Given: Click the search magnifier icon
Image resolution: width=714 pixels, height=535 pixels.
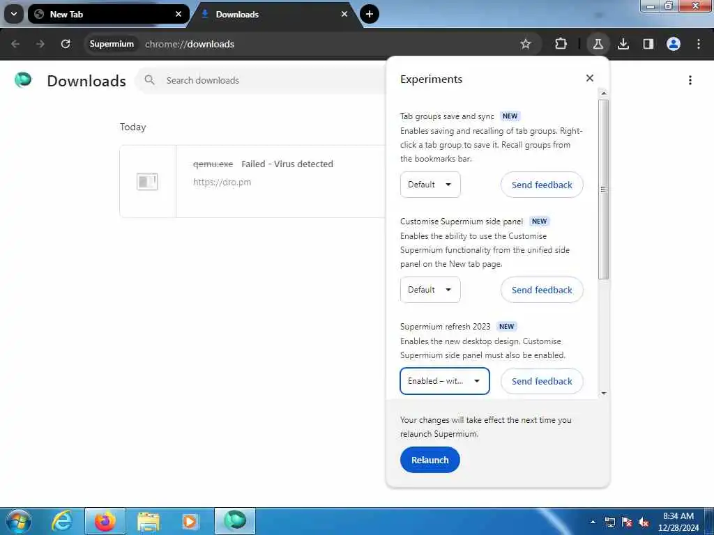Looking at the screenshot, I should tap(149, 80).
